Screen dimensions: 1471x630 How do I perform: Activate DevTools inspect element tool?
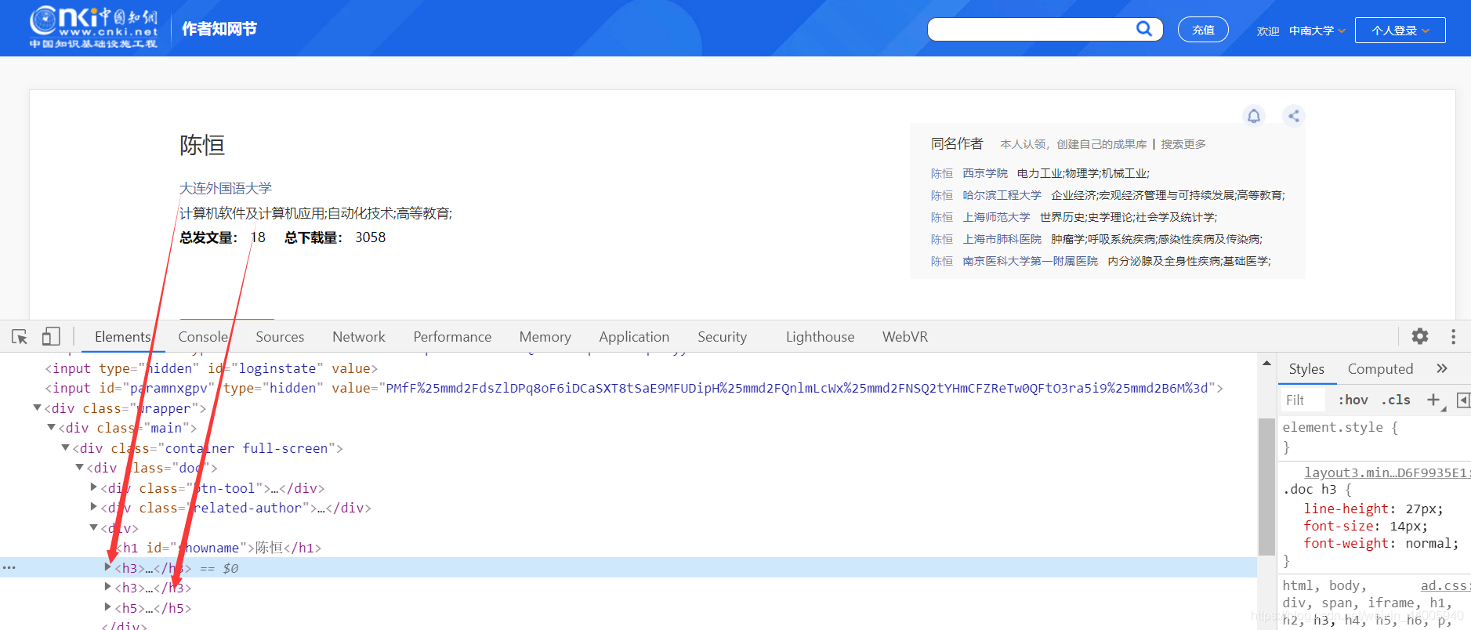point(20,337)
